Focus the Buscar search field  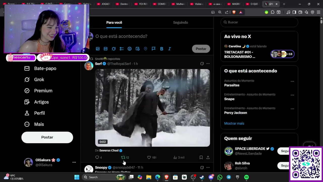[259, 22]
